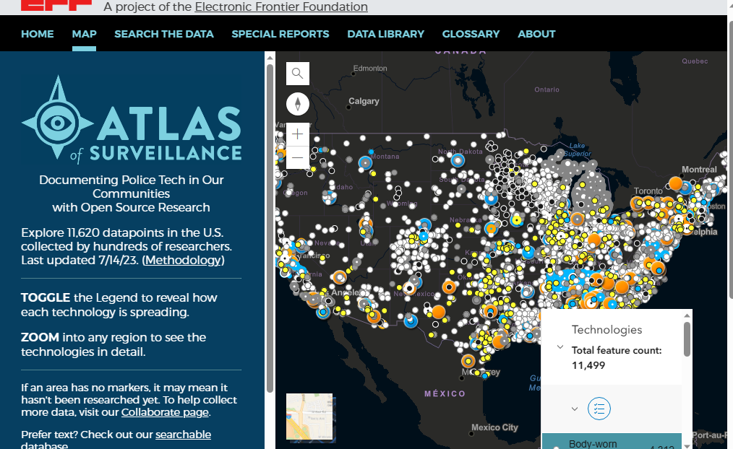Screen dimensions: 733x449
Task: Open the Data Library menu item
Action: coord(385,34)
